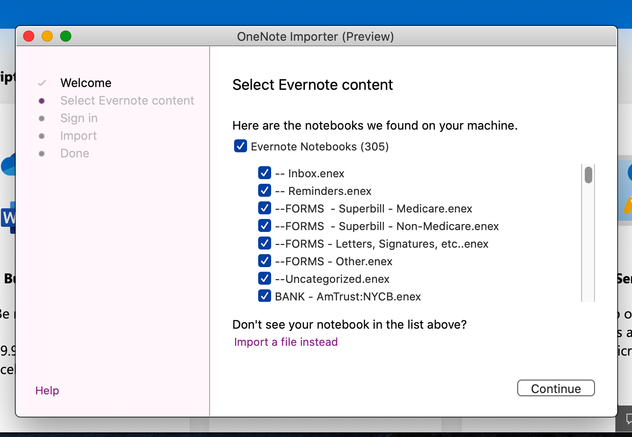The height and width of the screenshot is (437, 632).
Task: Minimize the OneNote Importer window
Action: pos(47,36)
